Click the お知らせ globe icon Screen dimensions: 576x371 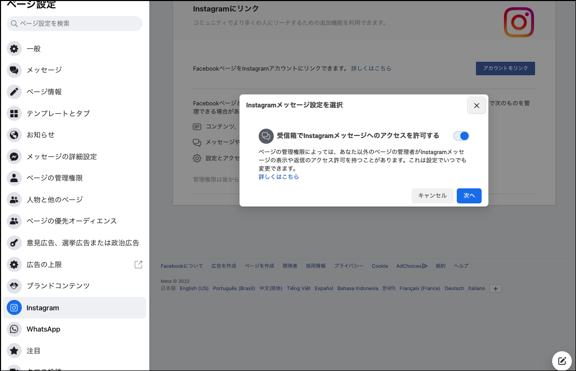point(14,135)
